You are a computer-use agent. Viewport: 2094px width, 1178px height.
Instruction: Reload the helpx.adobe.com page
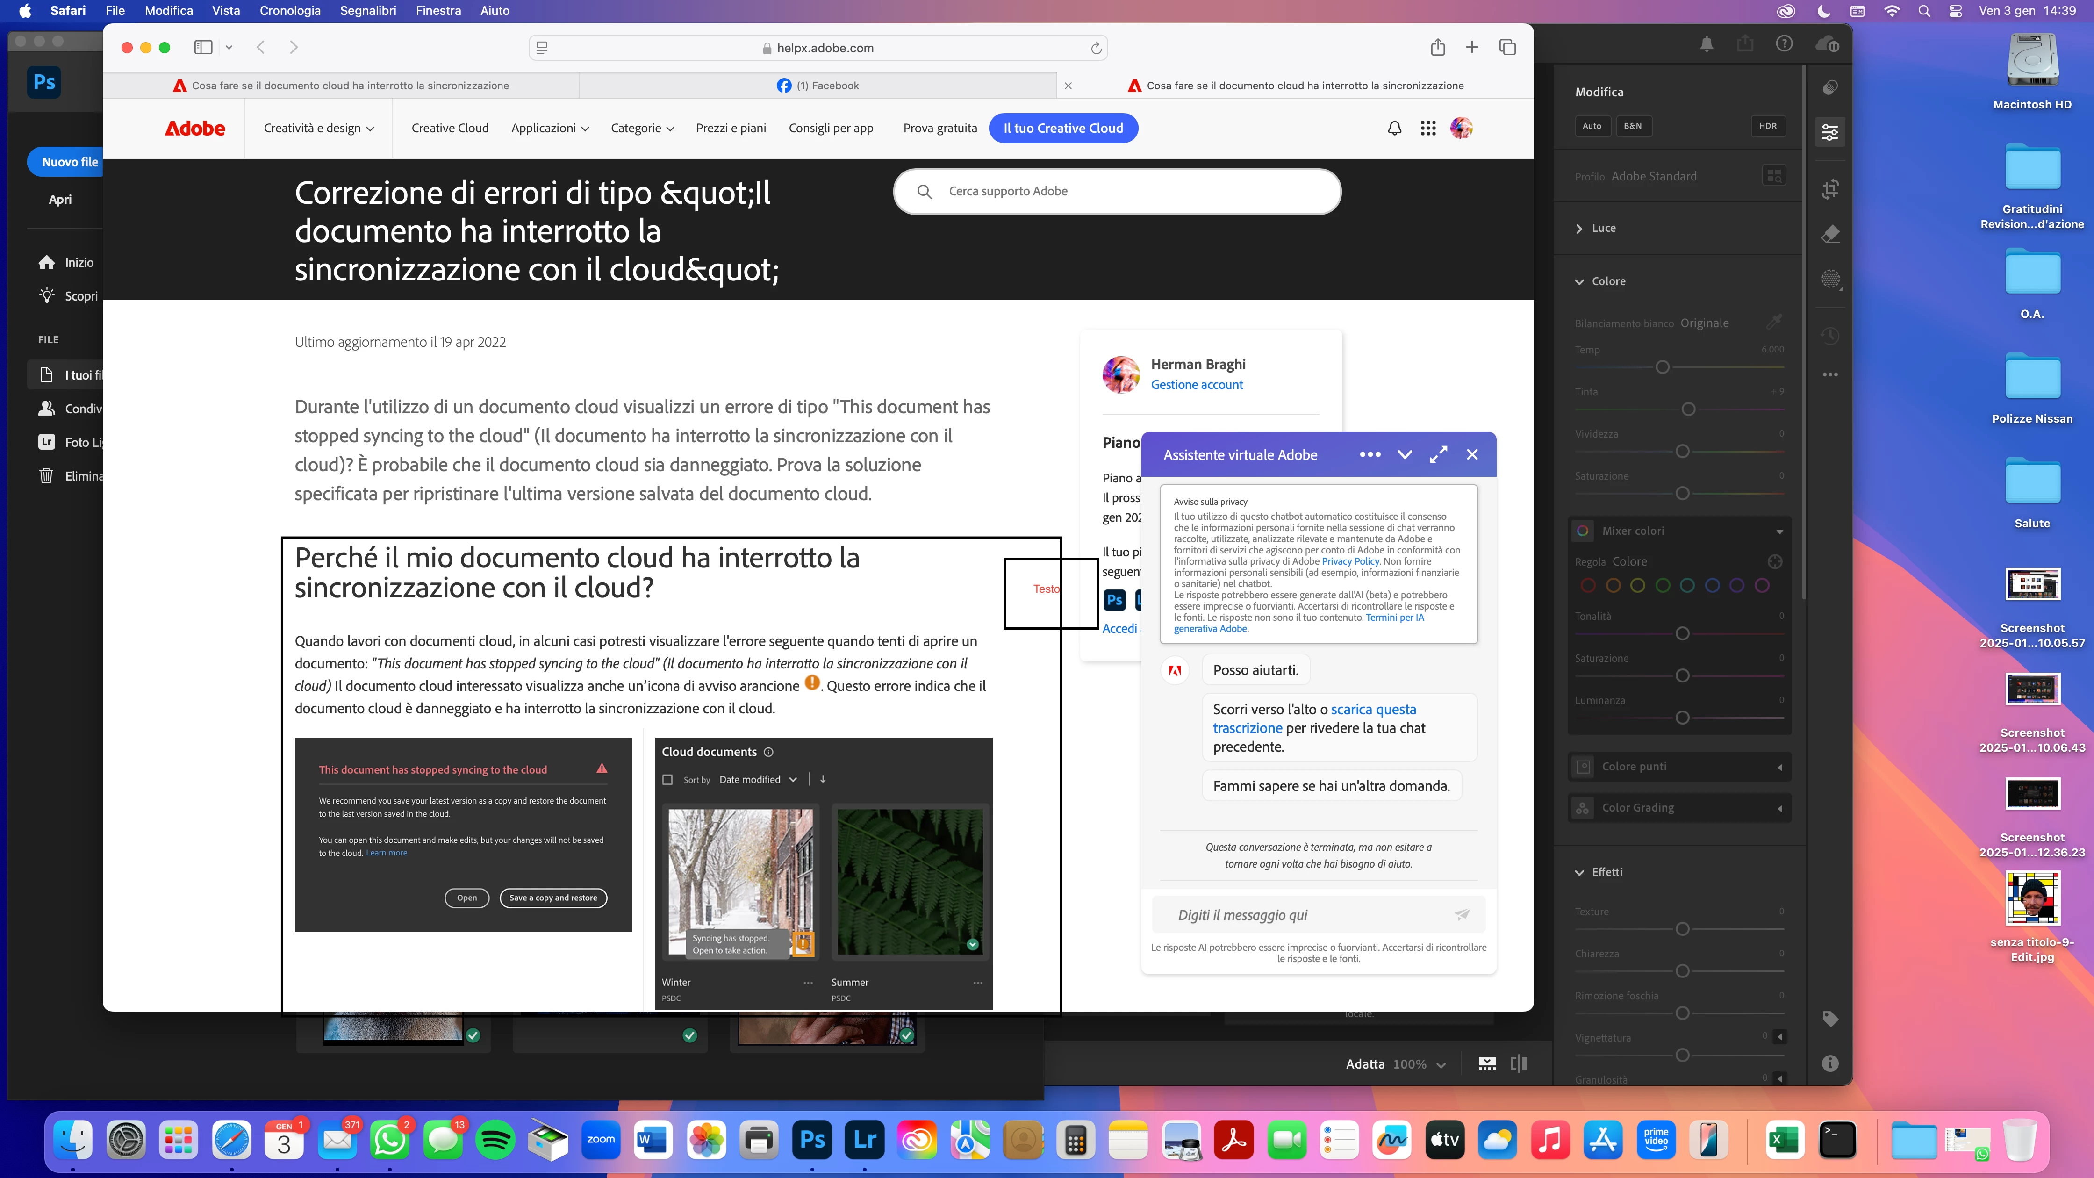[x=1096, y=48]
